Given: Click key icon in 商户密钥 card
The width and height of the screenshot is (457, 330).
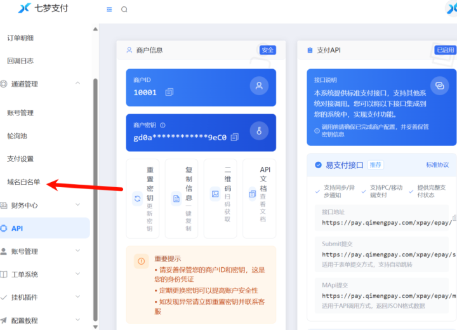Looking at the screenshot, I should (x=259, y=131).
